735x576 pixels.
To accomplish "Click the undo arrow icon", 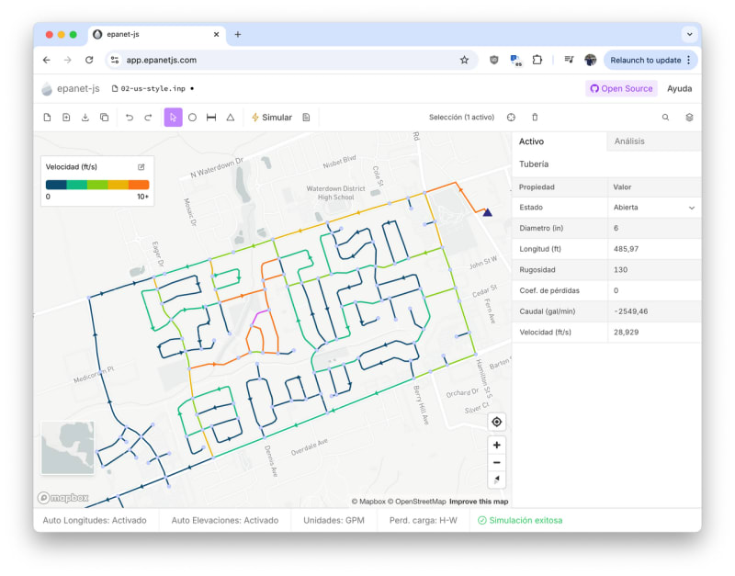I will point(130,118).
